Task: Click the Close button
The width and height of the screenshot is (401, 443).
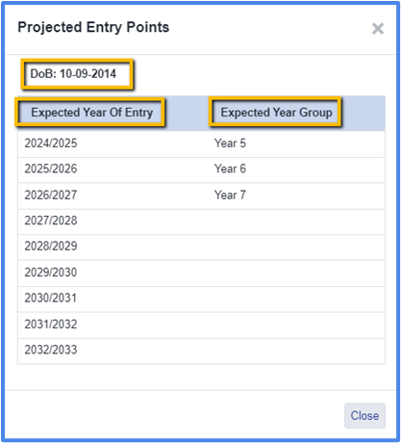Action: [364, 416]
